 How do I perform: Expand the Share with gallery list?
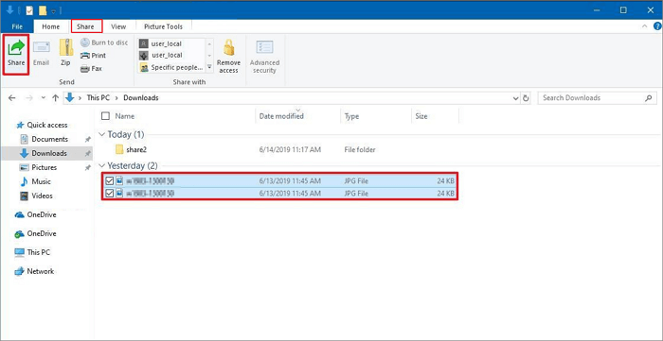click(209, 67)
